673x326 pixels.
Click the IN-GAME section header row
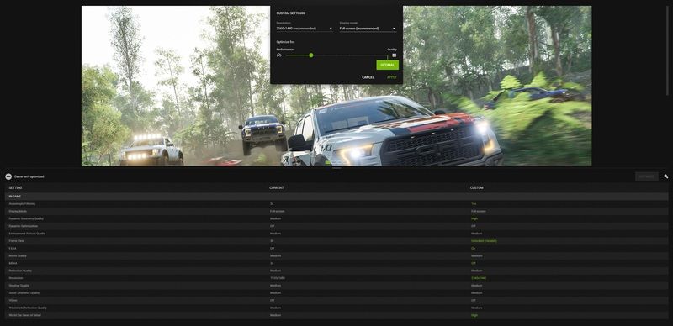pyautogui.click(x=336, y=196)
